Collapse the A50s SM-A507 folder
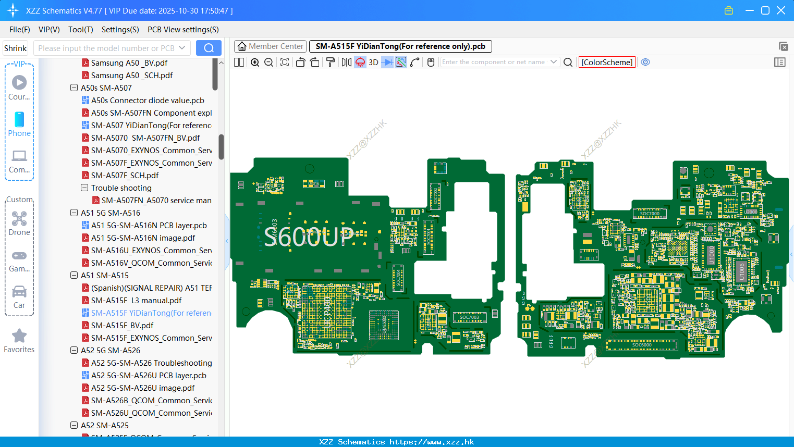 tap(74, 88)
